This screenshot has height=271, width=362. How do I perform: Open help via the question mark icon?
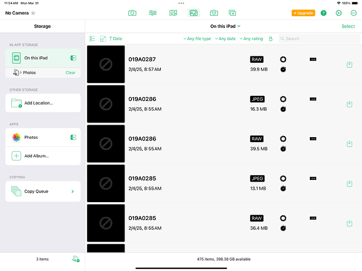[x=323, y=13]
